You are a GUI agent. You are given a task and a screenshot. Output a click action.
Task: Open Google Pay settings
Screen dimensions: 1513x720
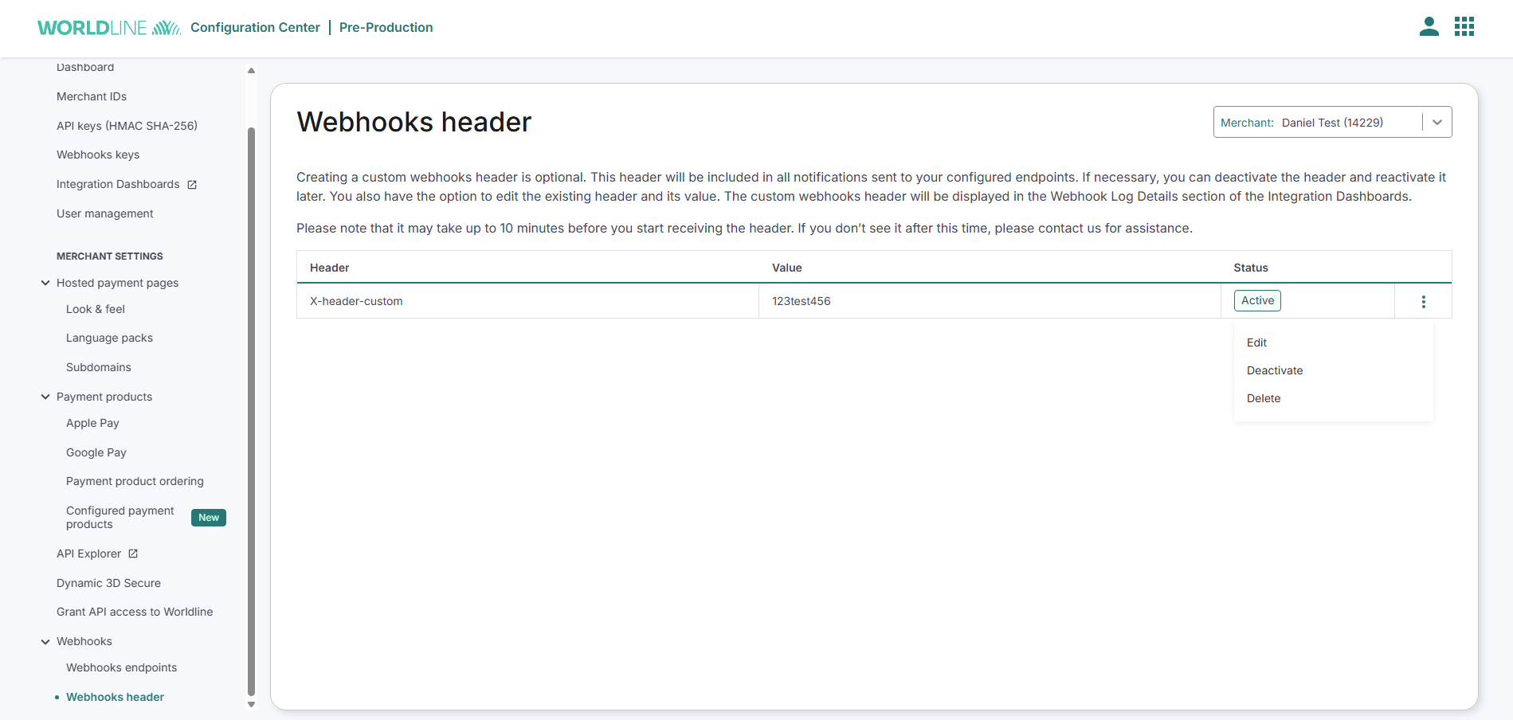(96, 452)
